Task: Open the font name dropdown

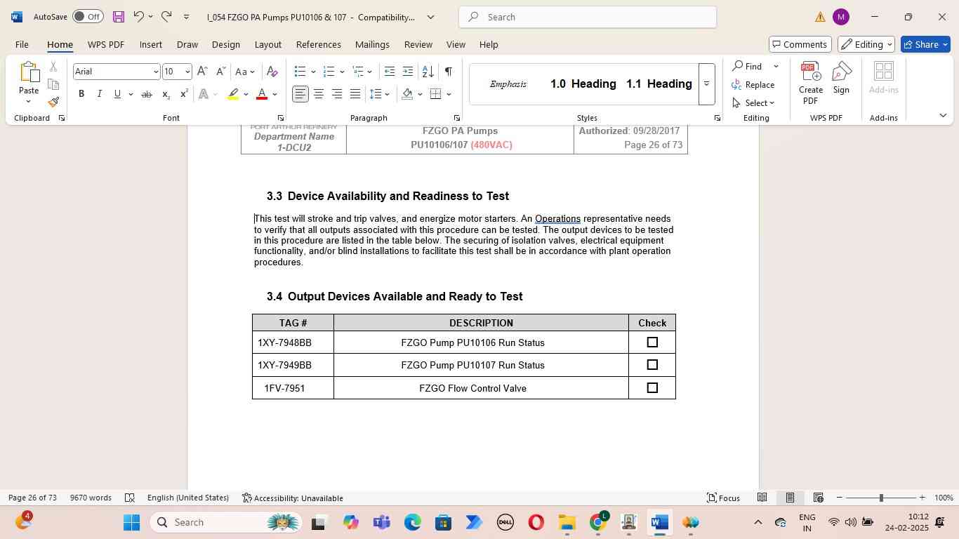Action: click(156, 72)
